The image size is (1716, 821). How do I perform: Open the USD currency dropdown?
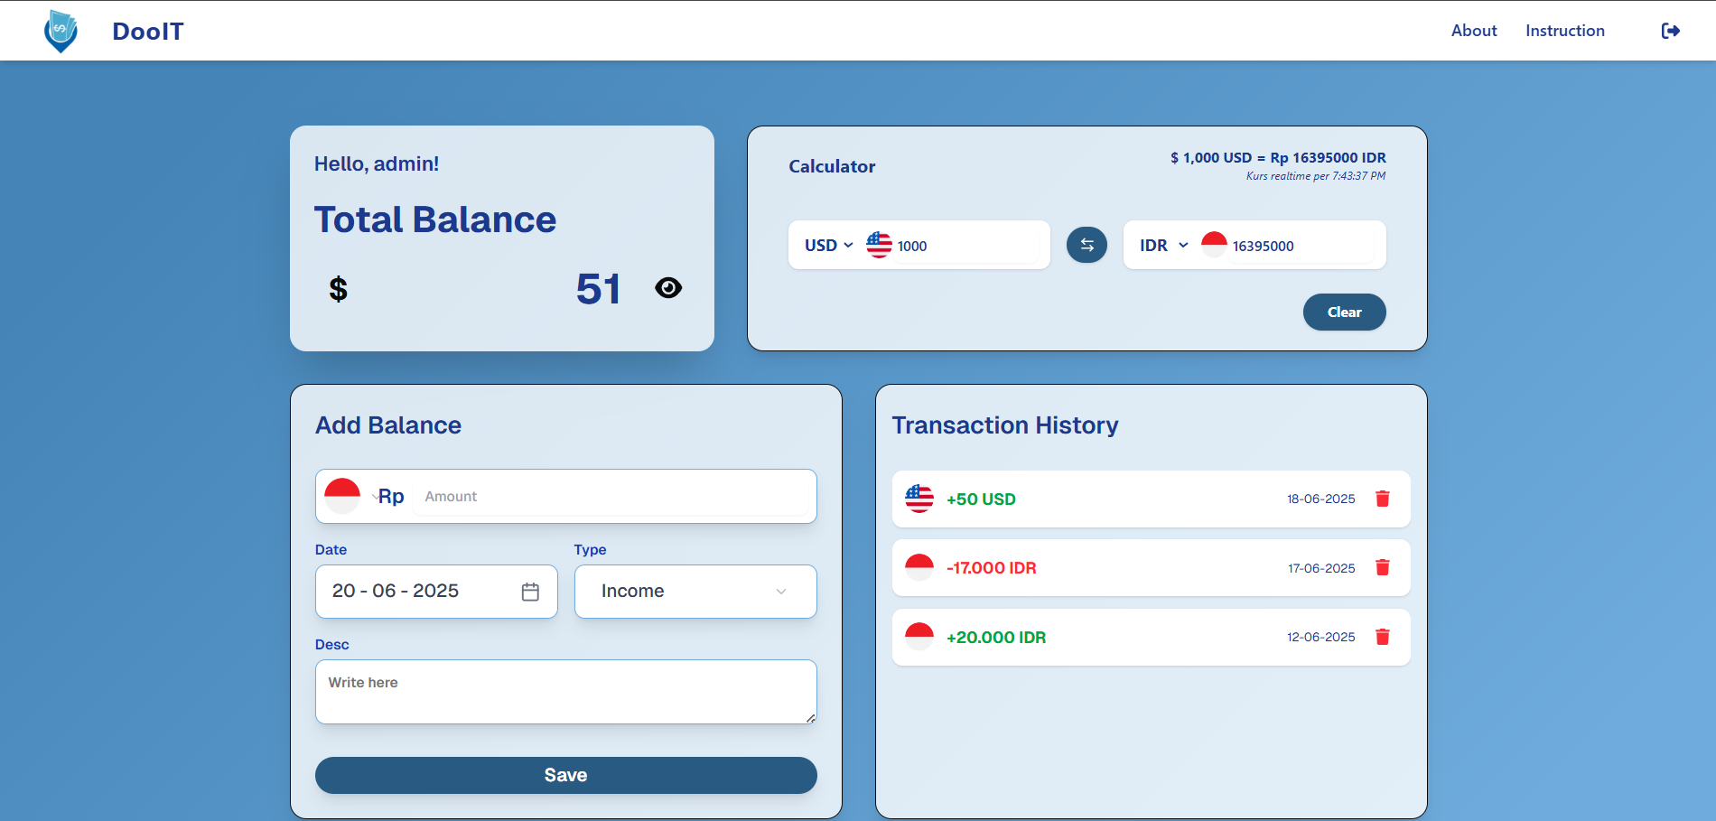828,246
